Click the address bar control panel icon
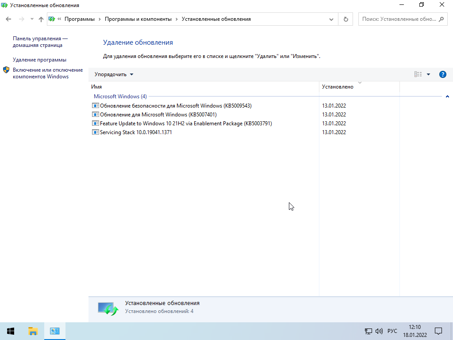453x340 pixels. pos(52,19)
